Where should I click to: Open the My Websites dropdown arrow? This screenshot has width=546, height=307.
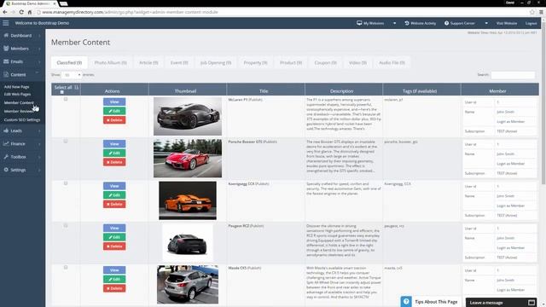pyautogui.click(x=394, y=23)
